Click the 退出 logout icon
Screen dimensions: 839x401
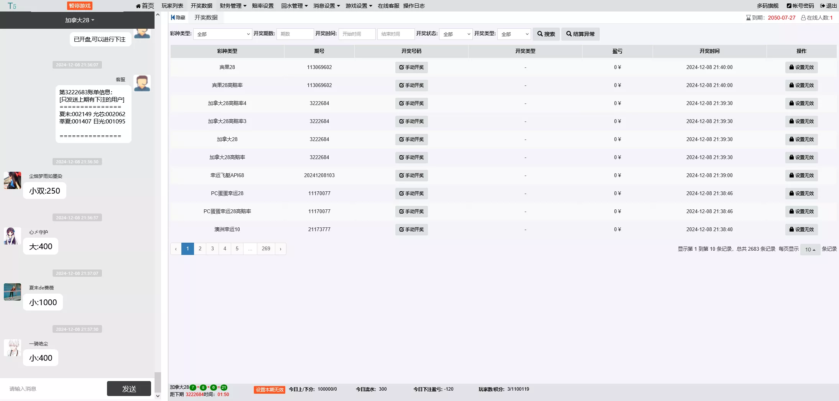tap(828, 6)
